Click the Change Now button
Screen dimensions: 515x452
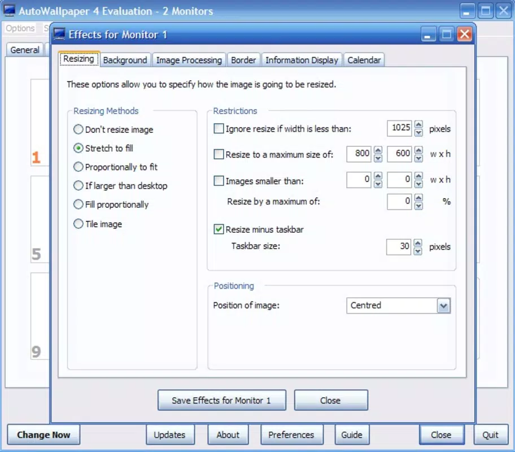coord(43,434)
